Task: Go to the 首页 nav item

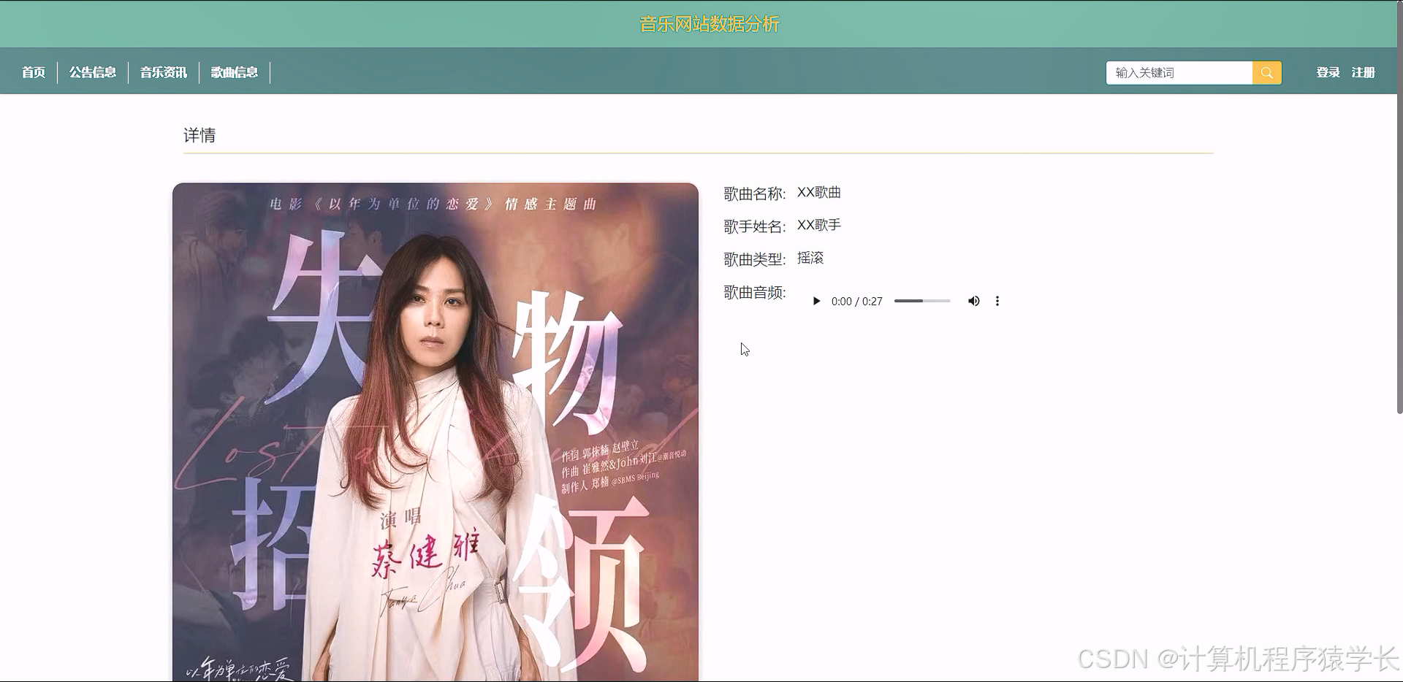Action: click(34, 72)
